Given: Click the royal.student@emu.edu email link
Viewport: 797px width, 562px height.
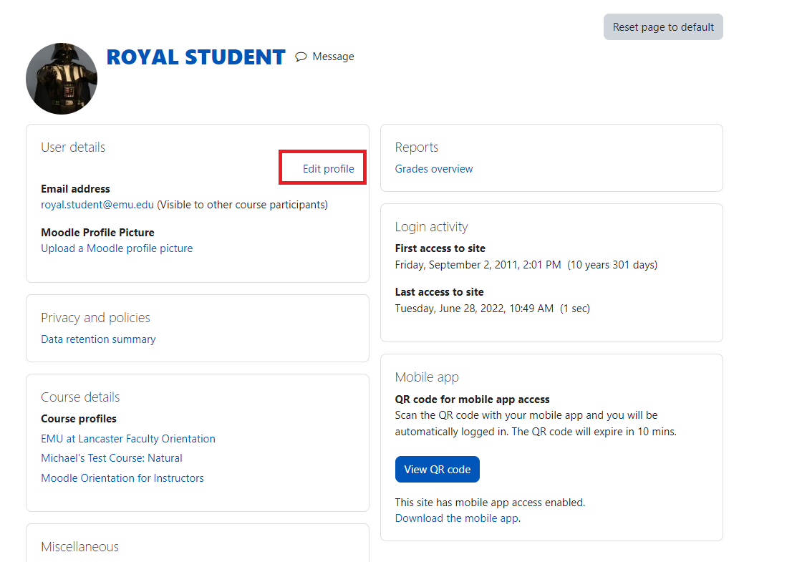Looking at the screenshot, I should (x=97, y=205).
